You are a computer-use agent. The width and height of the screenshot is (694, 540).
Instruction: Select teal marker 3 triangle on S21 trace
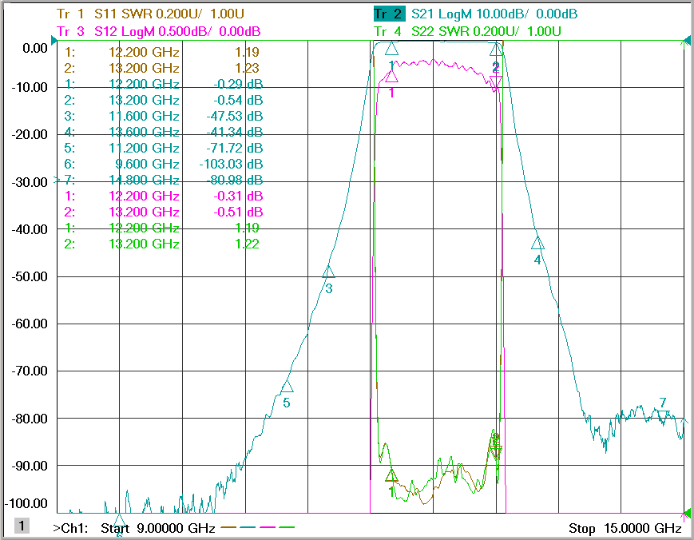coord(328,272)
